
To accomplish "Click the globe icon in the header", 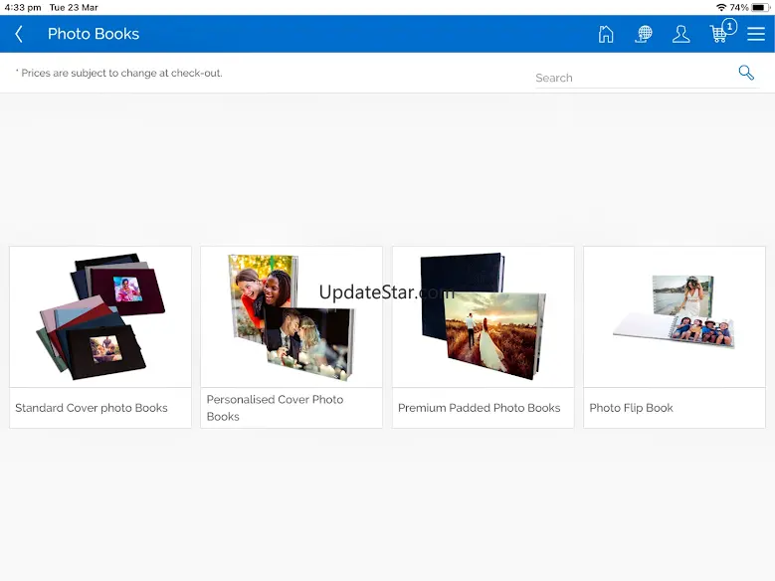I will [x=644, y=34].
